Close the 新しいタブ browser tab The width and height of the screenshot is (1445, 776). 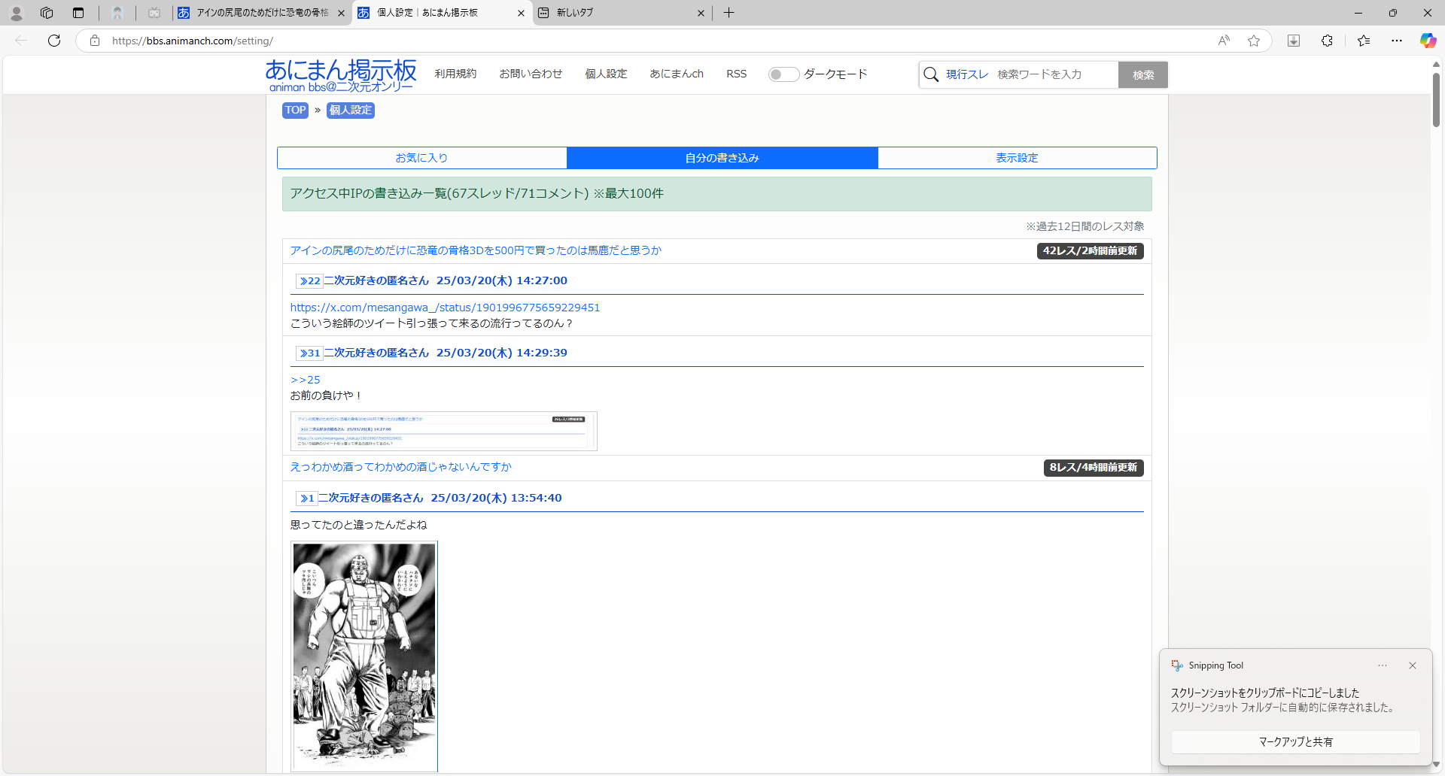tap(701, 13)
